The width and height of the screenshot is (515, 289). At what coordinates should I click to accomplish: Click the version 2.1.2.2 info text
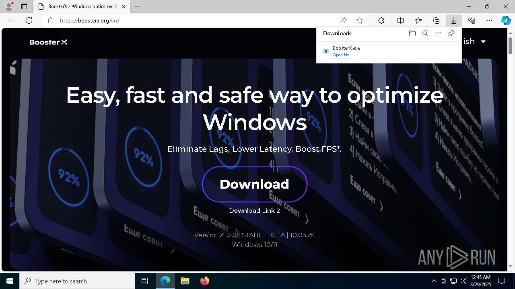(x=254, y=235)
